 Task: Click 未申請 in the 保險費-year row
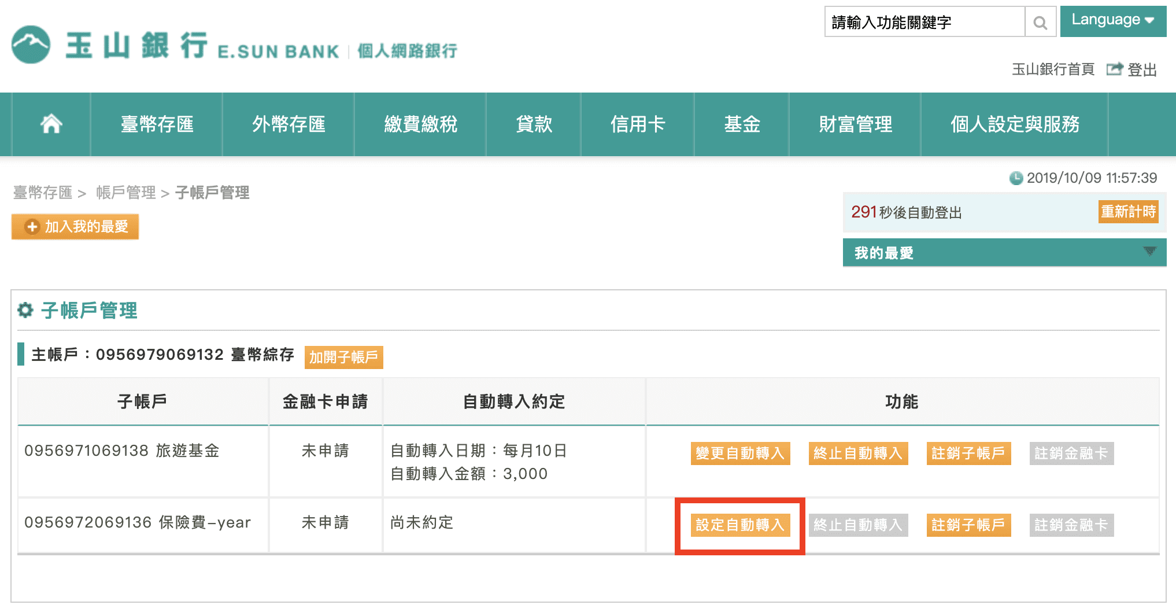point(325,522)
